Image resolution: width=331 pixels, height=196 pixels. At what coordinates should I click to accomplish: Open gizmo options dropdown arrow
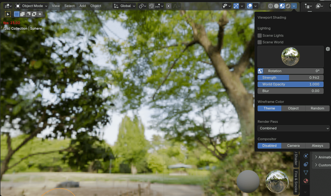pos(242,6)
